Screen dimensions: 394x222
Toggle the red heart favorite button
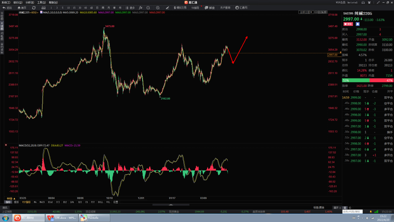(x=348, y=24)
